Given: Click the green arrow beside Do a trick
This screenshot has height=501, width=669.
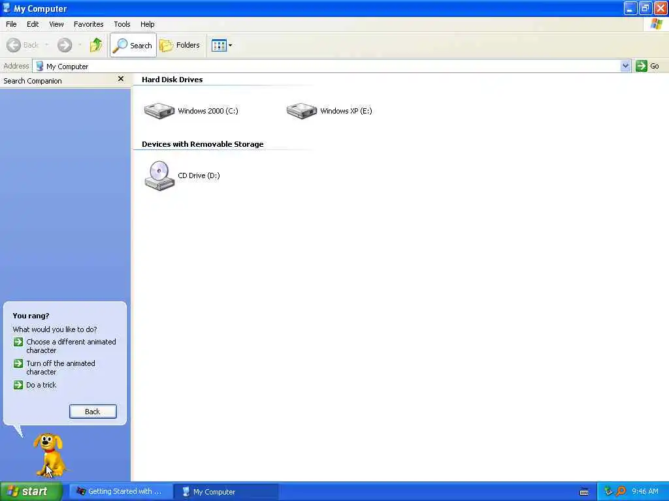Looking at the screenshot, I should tap(18, 385).
